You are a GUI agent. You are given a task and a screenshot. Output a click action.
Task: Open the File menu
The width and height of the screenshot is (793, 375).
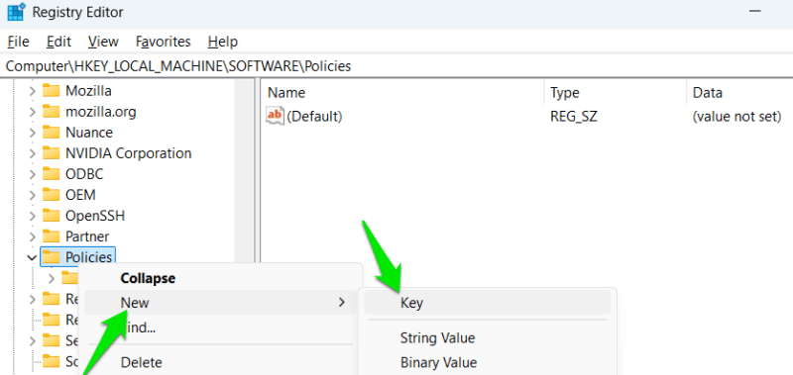(x=18, y=42)
